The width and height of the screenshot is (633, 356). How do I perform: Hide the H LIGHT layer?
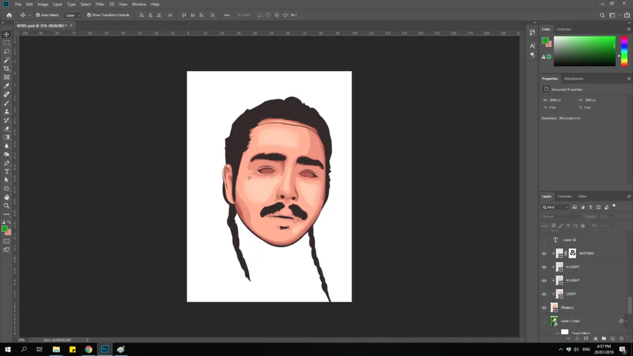tap(544, 267)
